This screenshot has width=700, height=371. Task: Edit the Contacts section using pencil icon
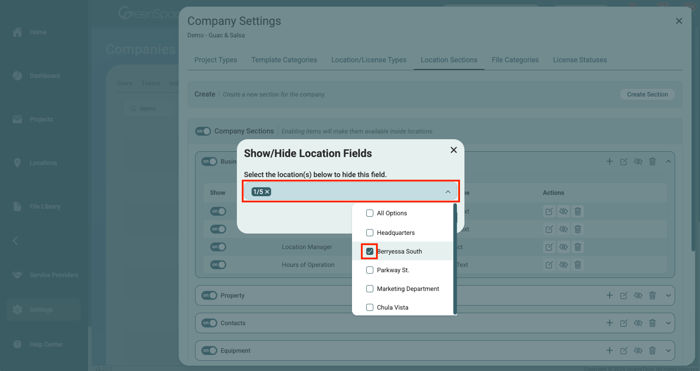(624, 323)
